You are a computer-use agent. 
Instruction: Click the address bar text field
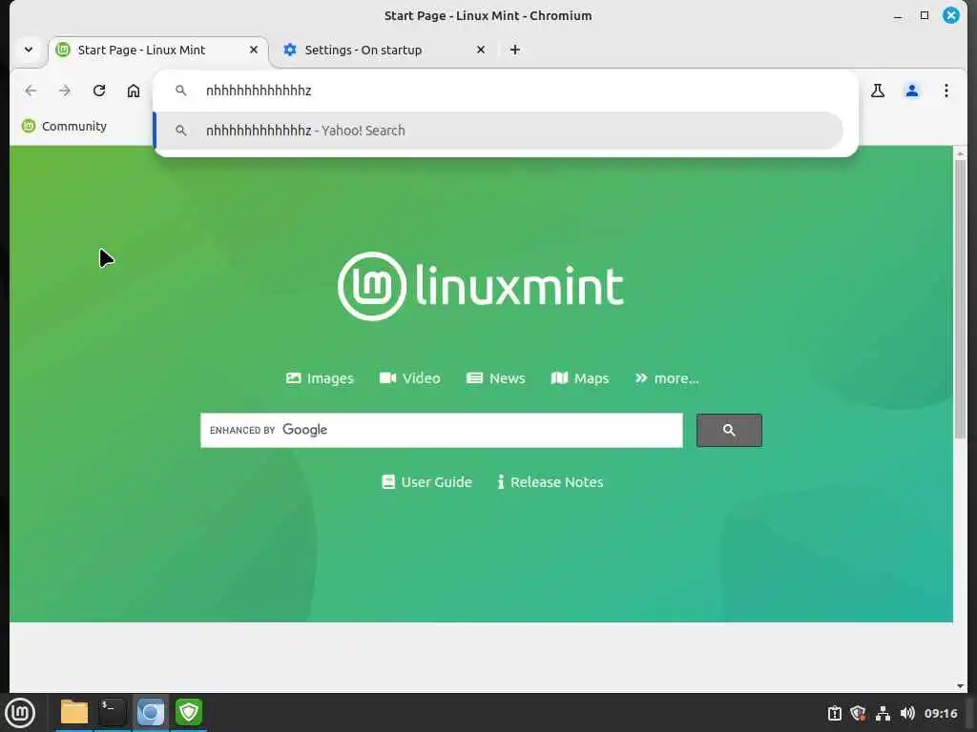point(505,91)
